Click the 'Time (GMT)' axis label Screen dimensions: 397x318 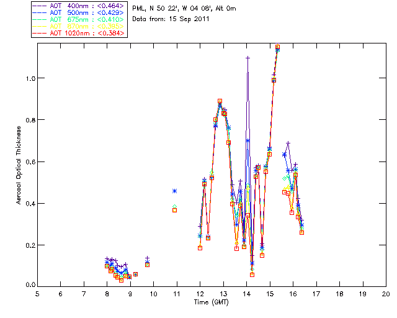point(211,302)
